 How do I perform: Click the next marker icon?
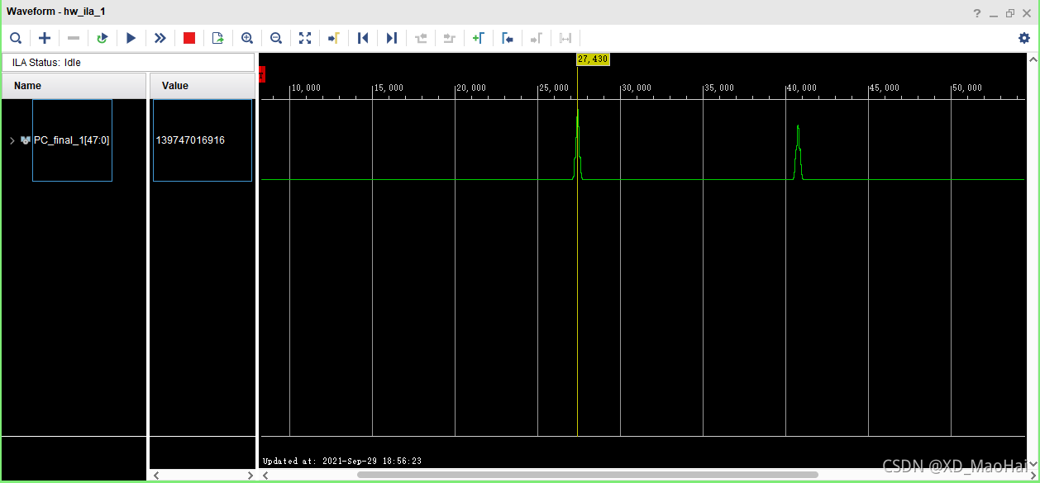coord(537,38)
